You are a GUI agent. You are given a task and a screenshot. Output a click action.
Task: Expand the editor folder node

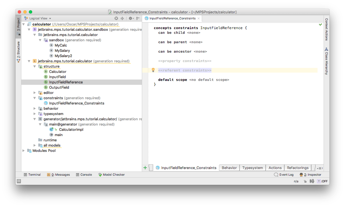tap(35, 93)
